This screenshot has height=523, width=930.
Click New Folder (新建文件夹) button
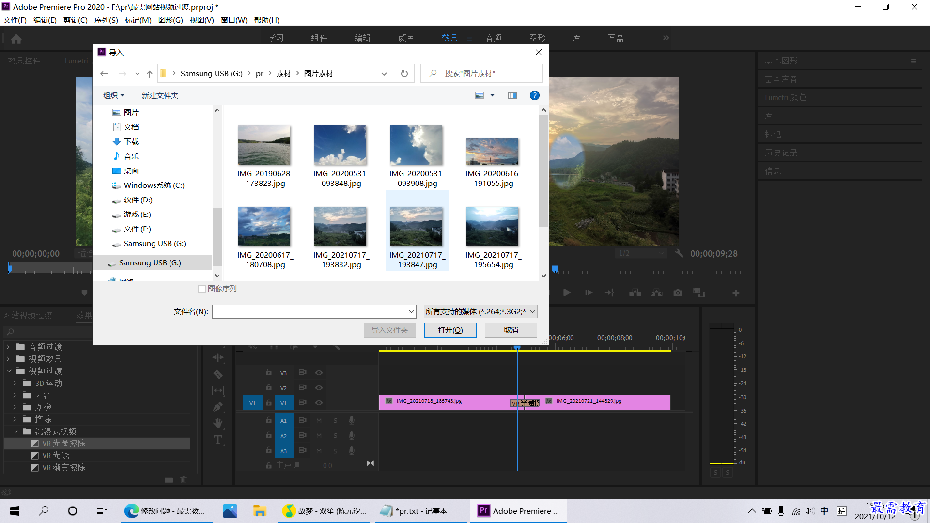coord(160,96)
